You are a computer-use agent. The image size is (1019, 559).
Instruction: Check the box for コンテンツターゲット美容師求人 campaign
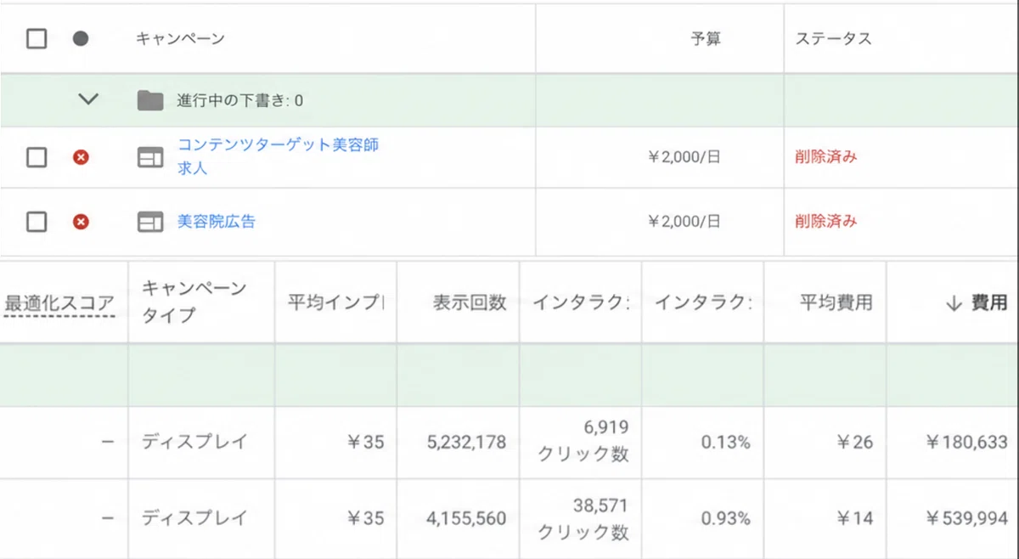pyautogui.click(x=37, y=157)
